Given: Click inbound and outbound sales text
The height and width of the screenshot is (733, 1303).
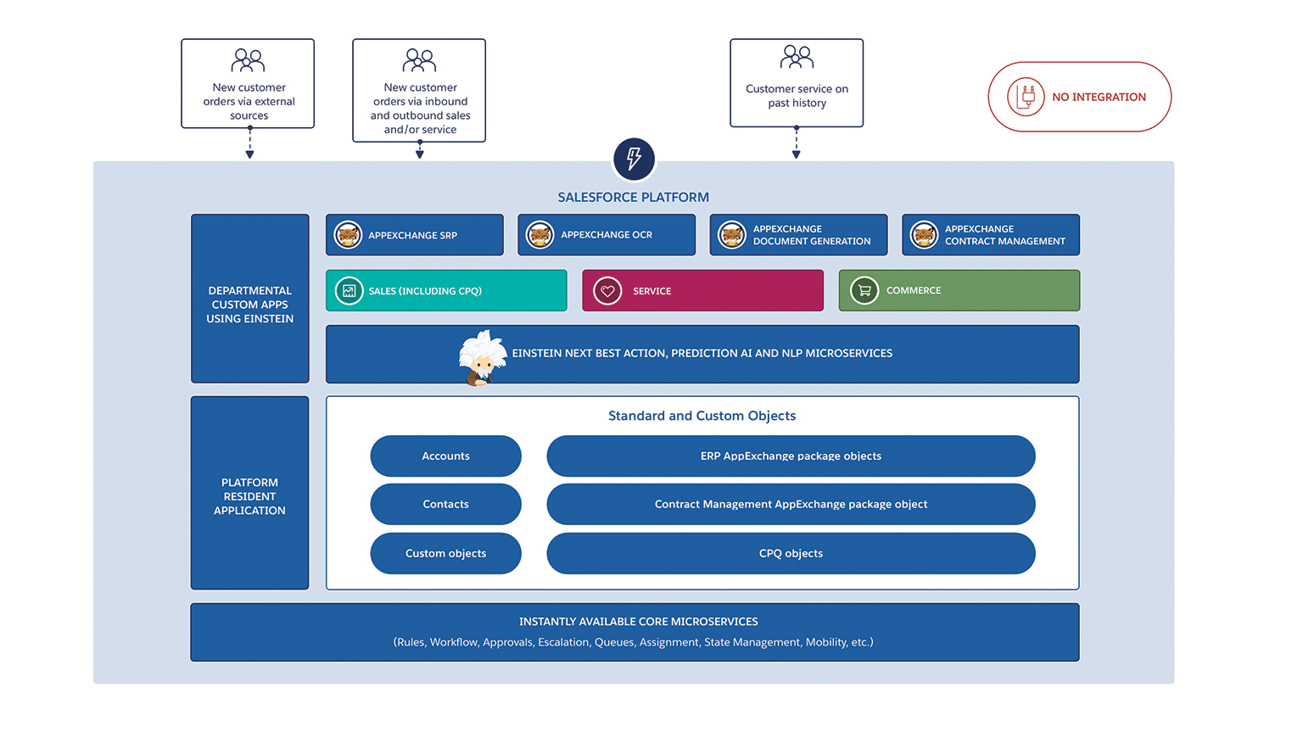Looking at the screenshot, I should pos(420,109).
